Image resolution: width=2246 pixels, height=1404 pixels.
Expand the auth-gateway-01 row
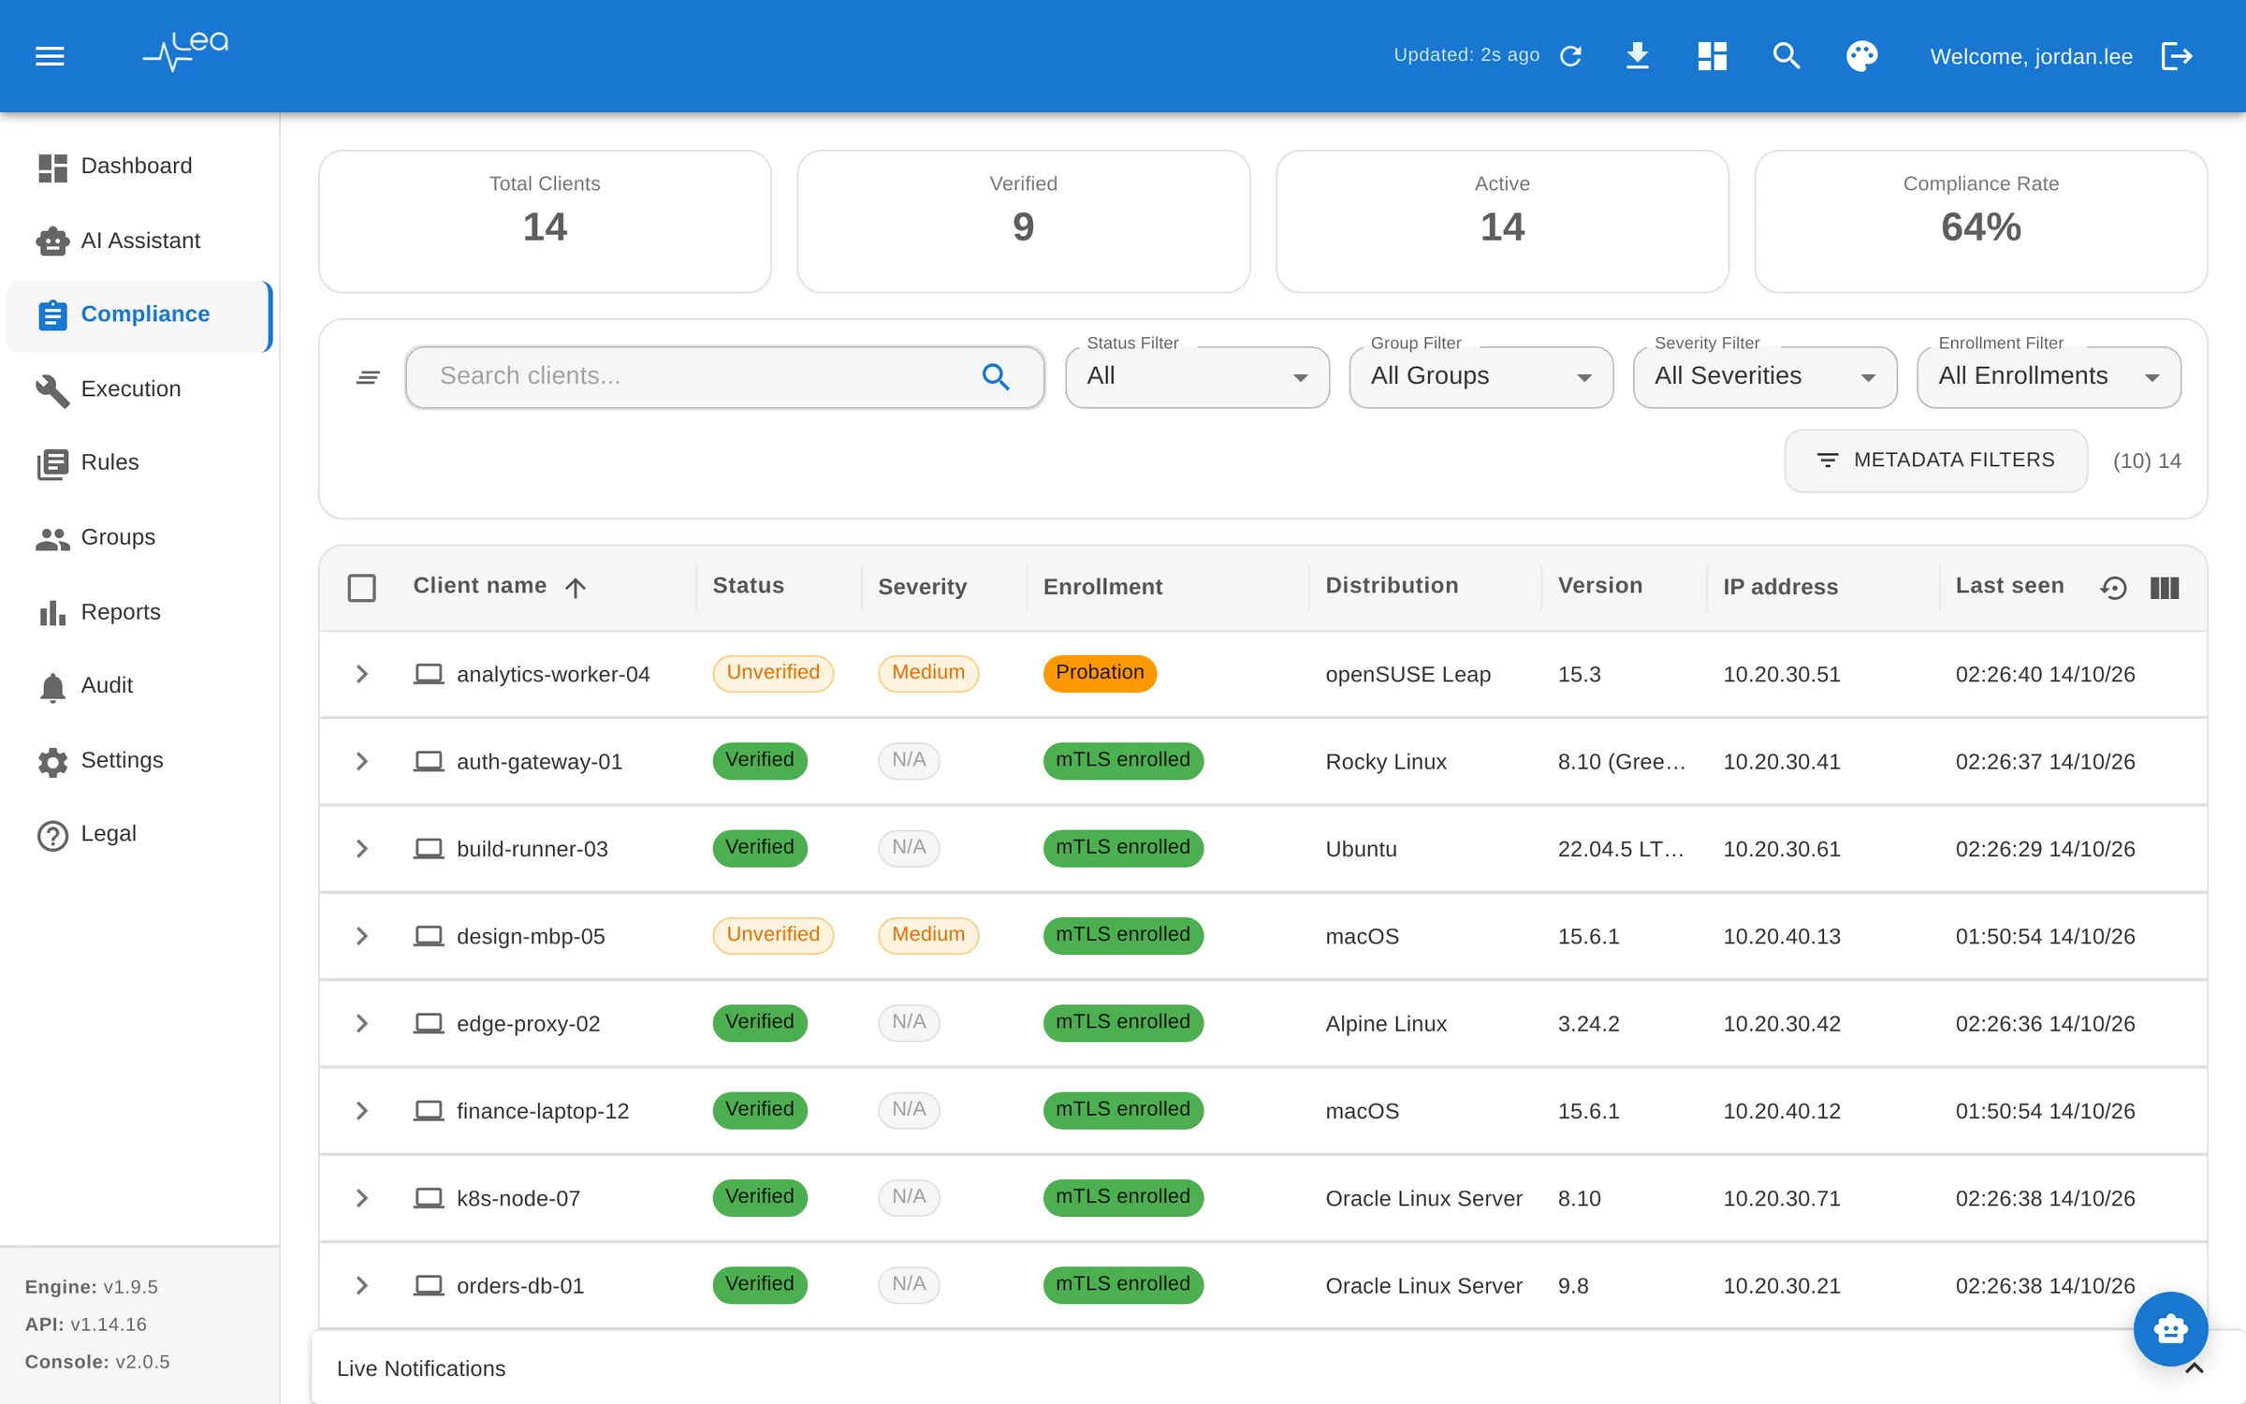[362, 762]
